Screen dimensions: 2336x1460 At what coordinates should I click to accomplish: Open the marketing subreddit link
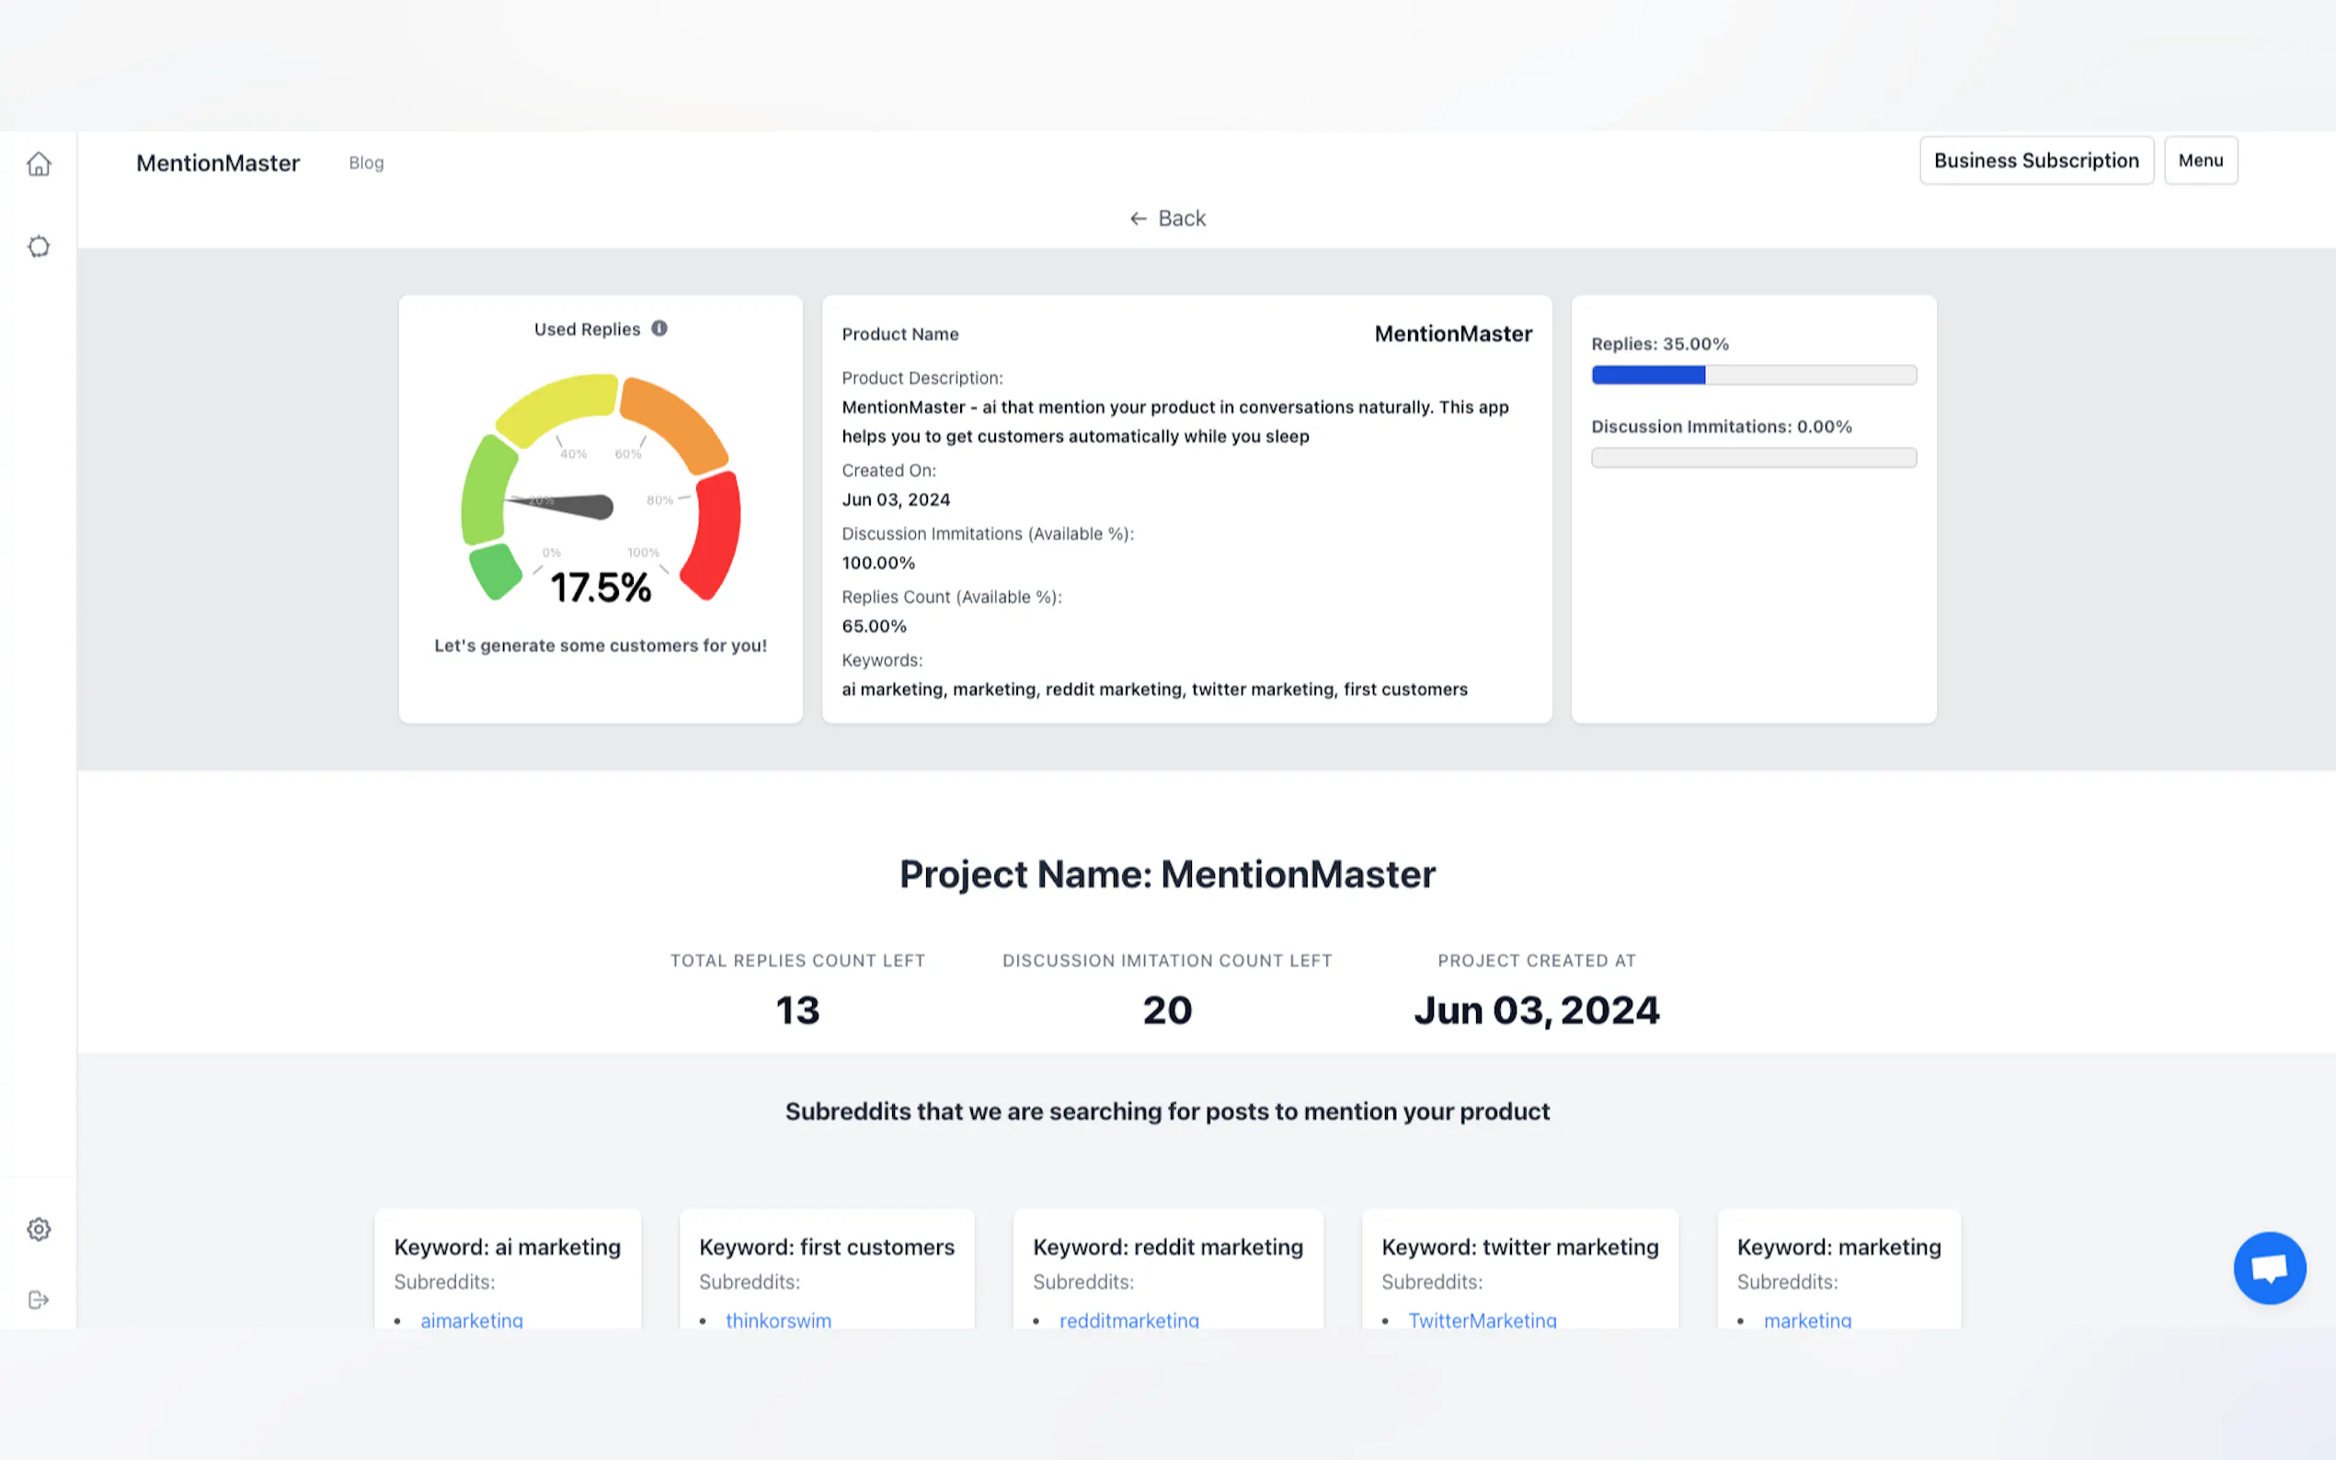[x=1807, y=1319]
